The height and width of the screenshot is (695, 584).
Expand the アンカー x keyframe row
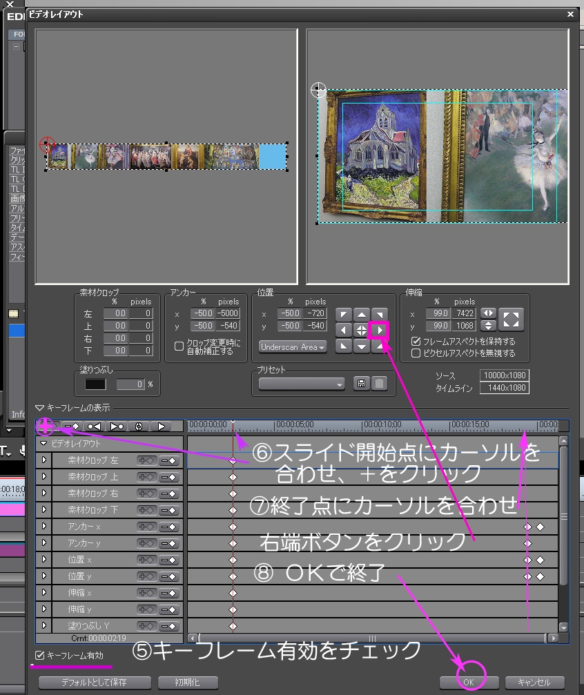click(x=43, y=527)
